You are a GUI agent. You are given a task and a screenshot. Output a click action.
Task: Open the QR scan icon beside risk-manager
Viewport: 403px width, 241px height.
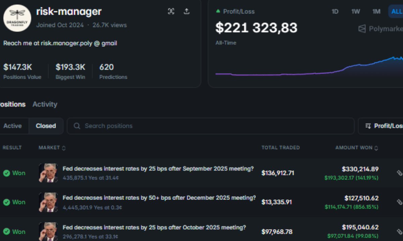[x=171, y=11]
